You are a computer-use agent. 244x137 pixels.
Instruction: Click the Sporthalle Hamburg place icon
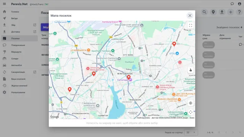pos(113,51)
